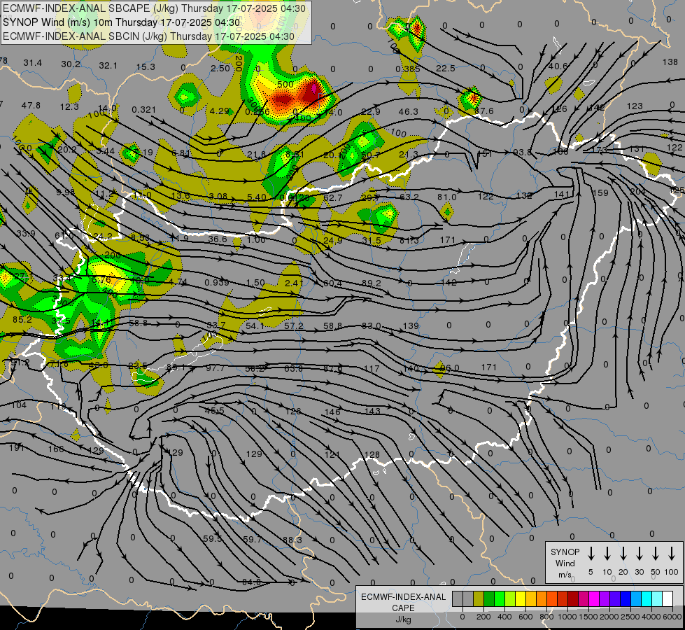Screen dimensions: 685x630
Task: Select the cyan CAPE legend swatch
Action: click(x=646, y=598)
